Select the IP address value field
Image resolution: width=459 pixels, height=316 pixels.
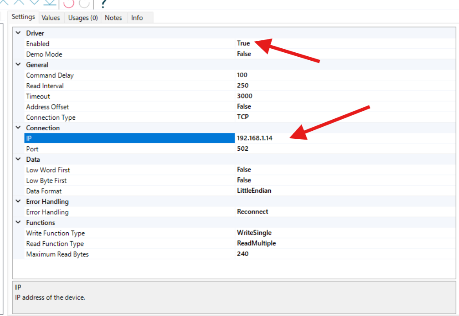coord(255,138)
